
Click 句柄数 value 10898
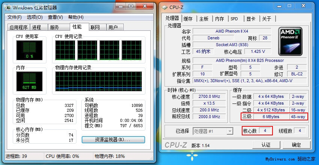pos(137,105)
